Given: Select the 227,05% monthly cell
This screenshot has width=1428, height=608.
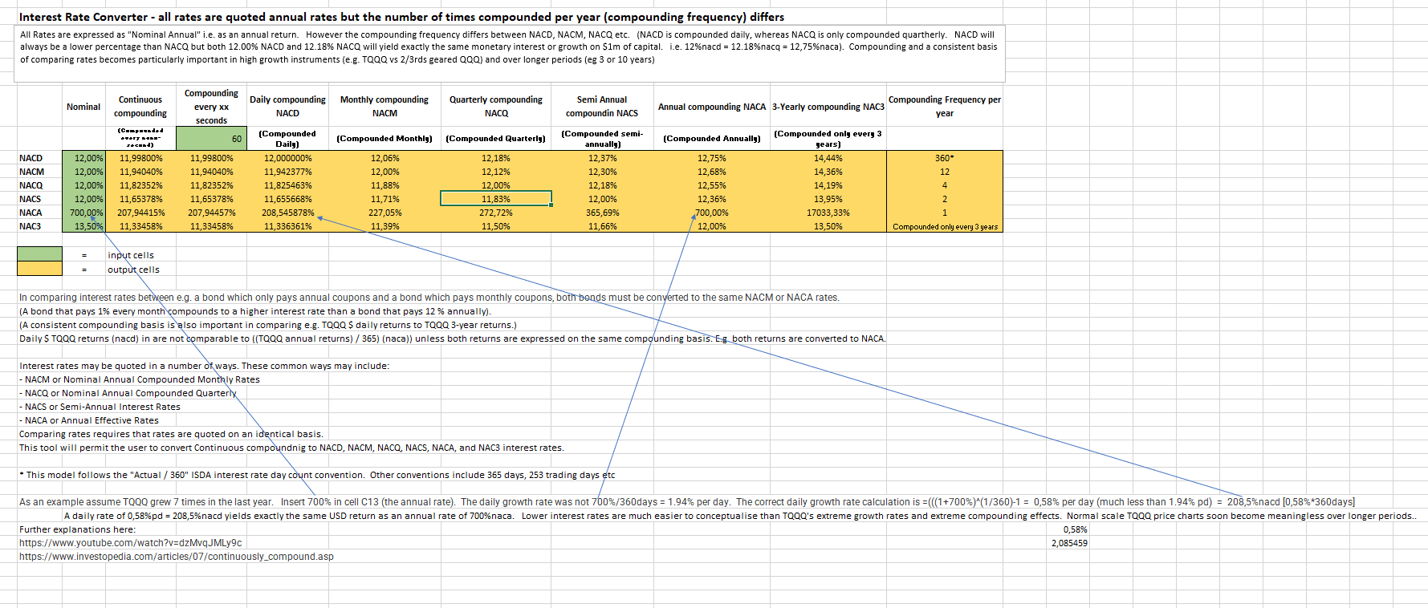Looking at the screenshot, I should click(x=384, y=213).
